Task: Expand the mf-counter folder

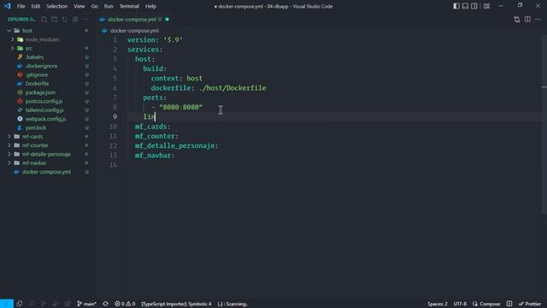Action: [35, 145]
